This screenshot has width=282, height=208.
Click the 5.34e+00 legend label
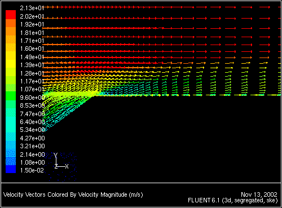point(32,130)
